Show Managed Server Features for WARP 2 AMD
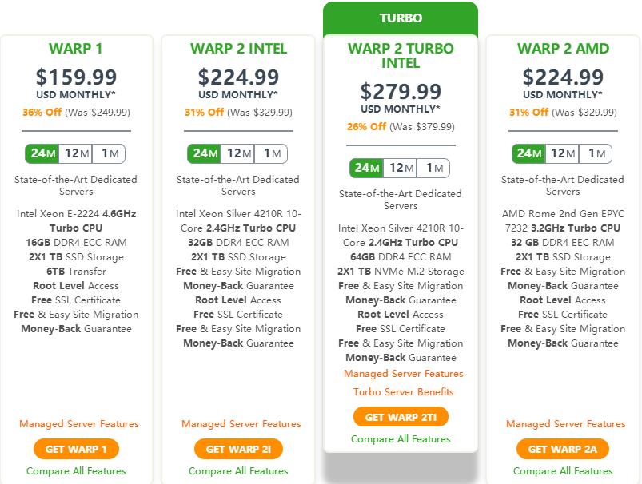Screen dimensions: 642x484 tap(566, 424)
